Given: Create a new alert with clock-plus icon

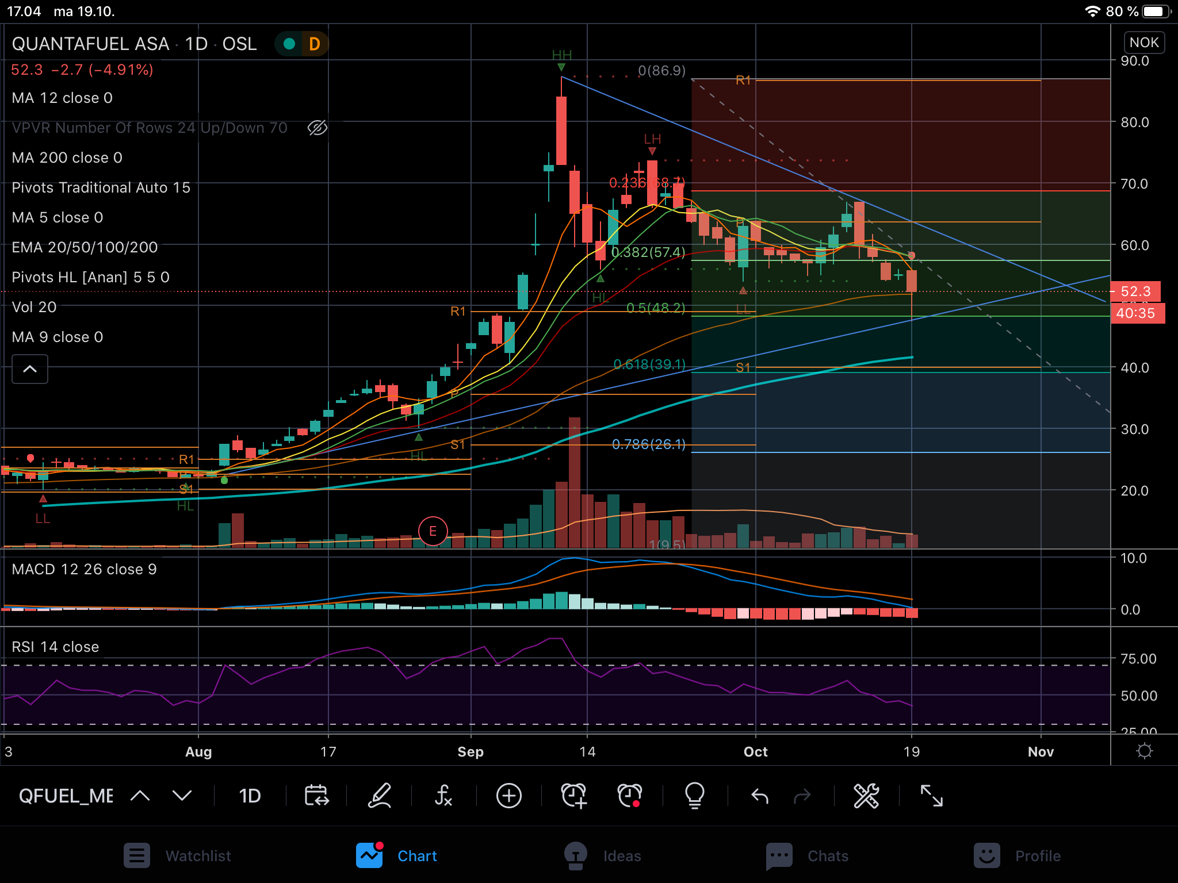Looking at the screenshot, I should pyautogui.click(x=573, y=796).
